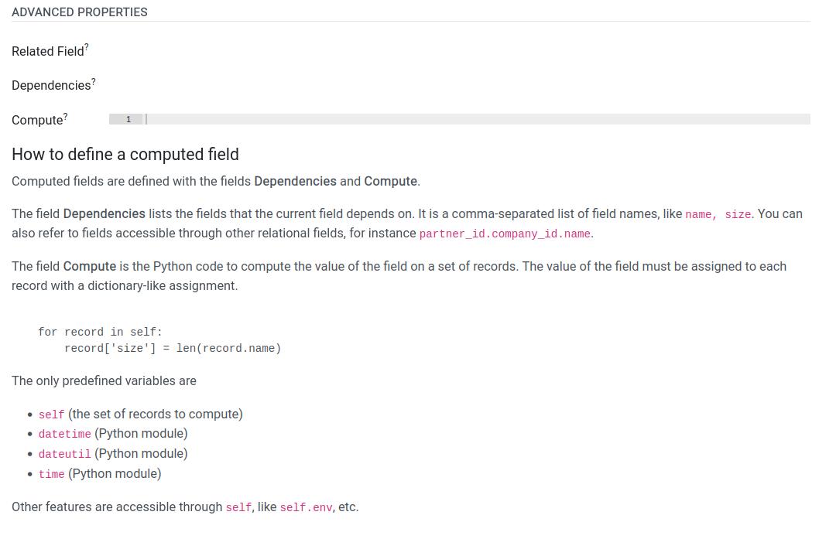819x539 pixels.
Task: Click the Compute help question mark
Action: (65, 116)
